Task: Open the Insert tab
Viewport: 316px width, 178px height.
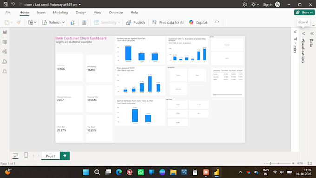Action: coord(41,13)
